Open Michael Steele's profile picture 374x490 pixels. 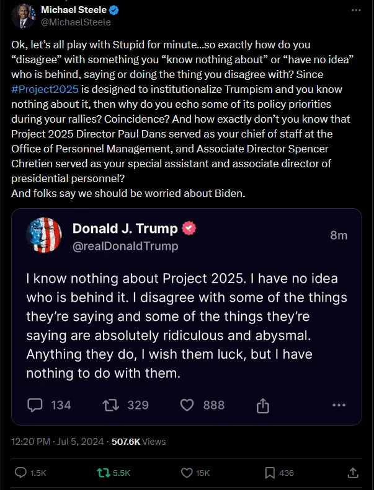pyautogui.click(x=23, y=16)
